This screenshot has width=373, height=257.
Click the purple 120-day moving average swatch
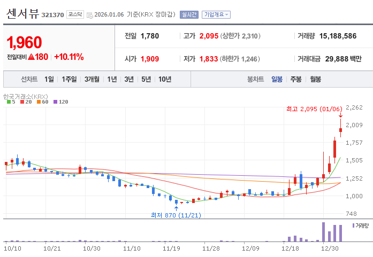(56, 102)
